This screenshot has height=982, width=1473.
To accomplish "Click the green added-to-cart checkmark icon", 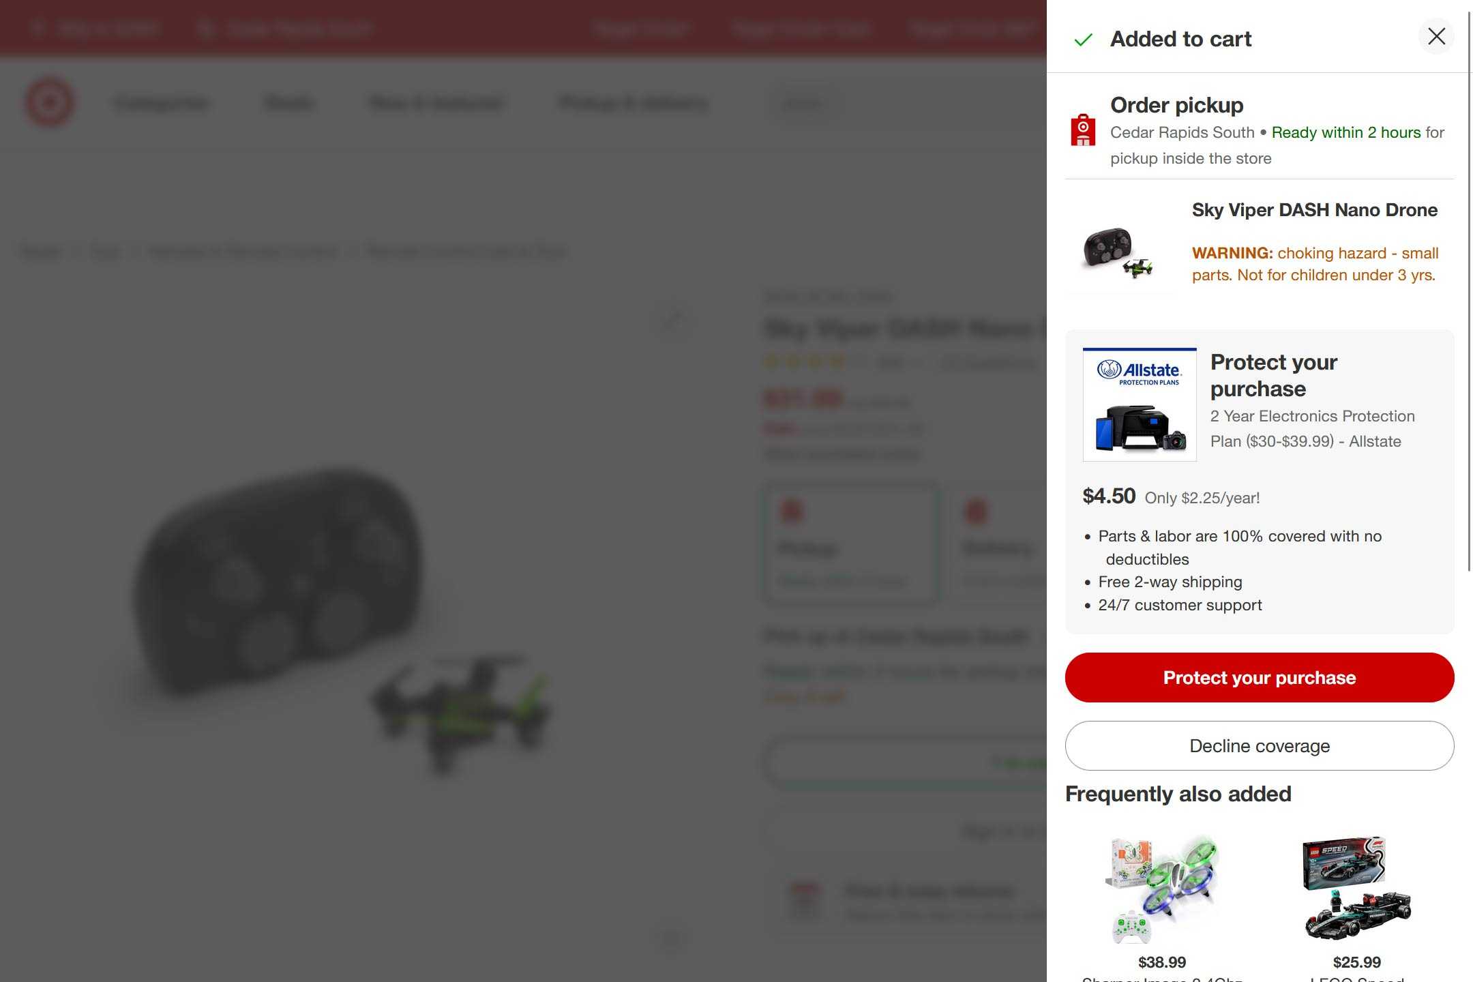I will tap(1083, 40).
